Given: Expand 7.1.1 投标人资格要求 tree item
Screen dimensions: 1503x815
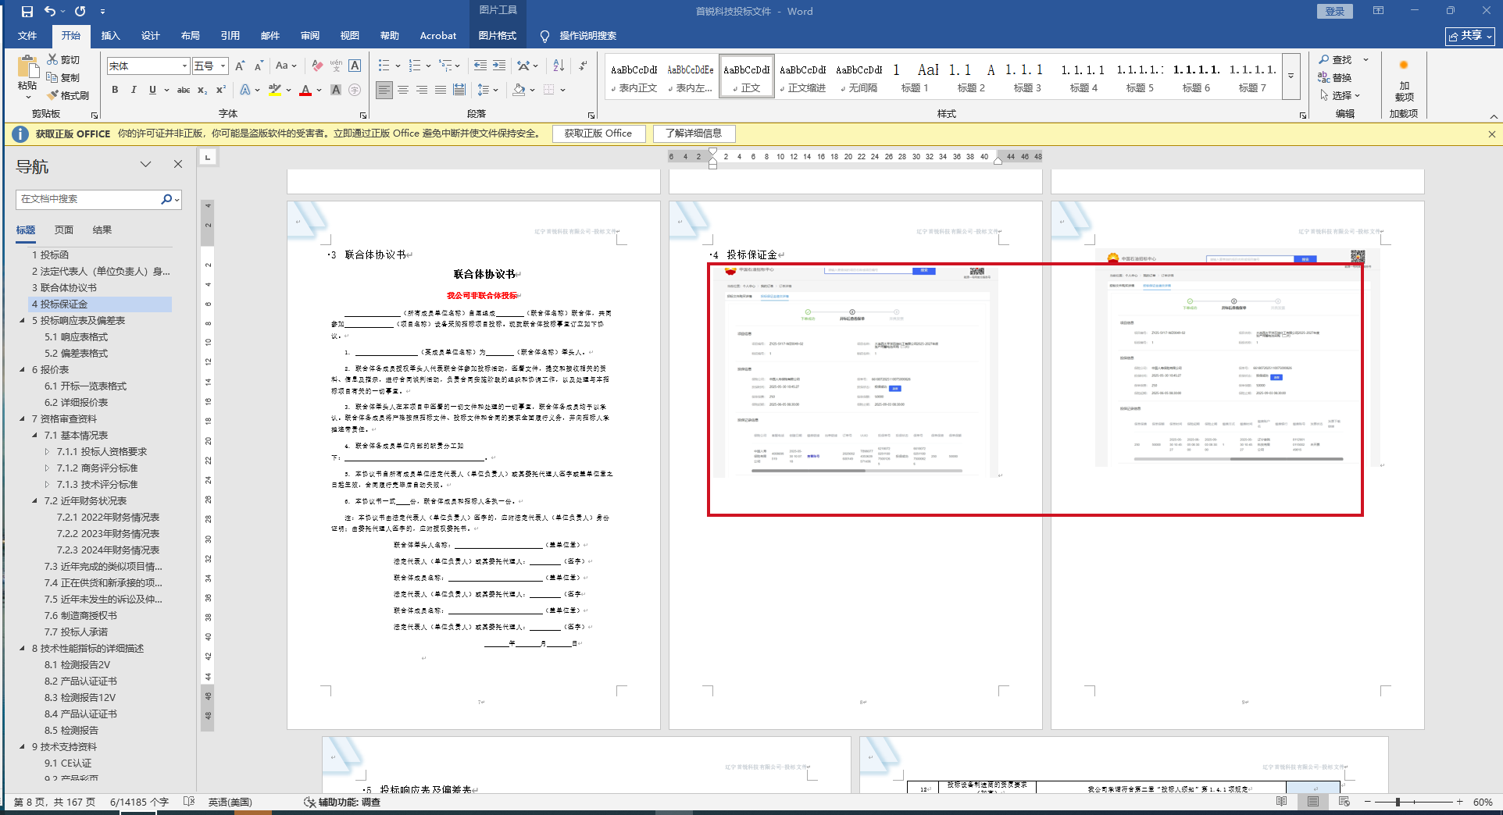Looking at the screenshot, I should [x=47, y=452].
